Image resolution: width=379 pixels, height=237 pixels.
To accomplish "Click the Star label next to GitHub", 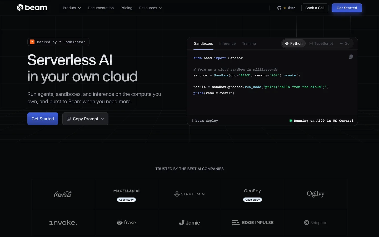I will [x=291, y=8].
